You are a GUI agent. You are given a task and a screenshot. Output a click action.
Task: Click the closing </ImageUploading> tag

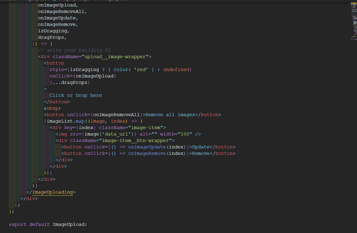(51, 192)
